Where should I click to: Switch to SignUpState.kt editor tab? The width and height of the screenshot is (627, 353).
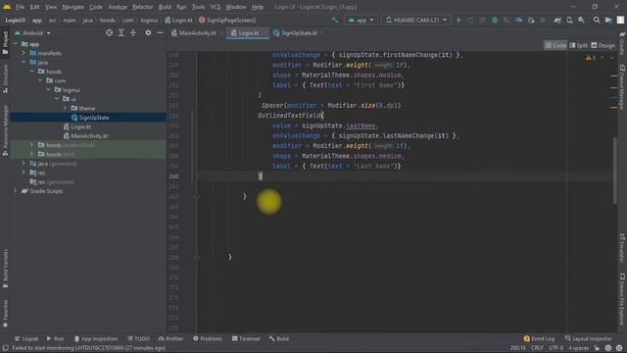pos(298,32)
